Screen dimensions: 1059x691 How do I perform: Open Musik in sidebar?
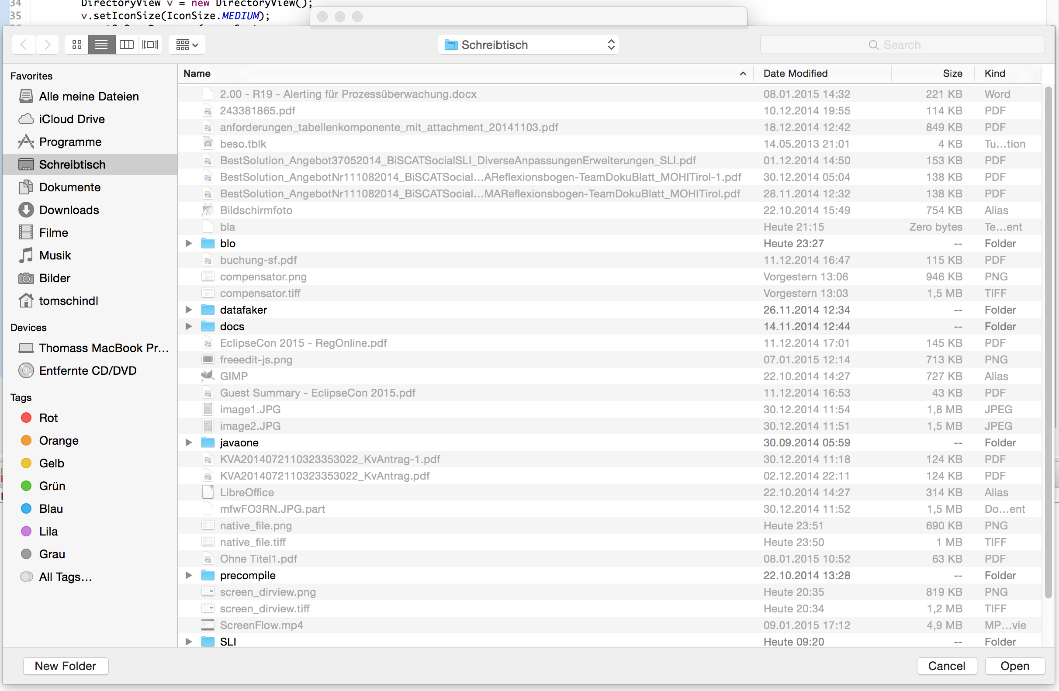pyautogui.click(x=89, y=256)
